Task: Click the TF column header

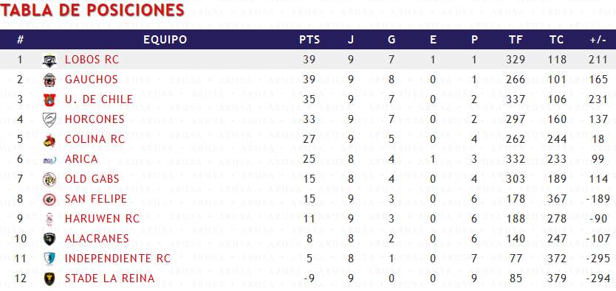Action: pyautogui.click(x=516, y=40)
